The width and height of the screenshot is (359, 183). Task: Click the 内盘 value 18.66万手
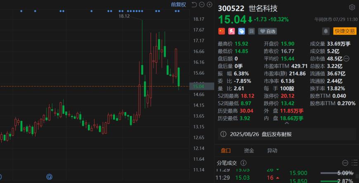pyautogui.click(x=292, y=118)
